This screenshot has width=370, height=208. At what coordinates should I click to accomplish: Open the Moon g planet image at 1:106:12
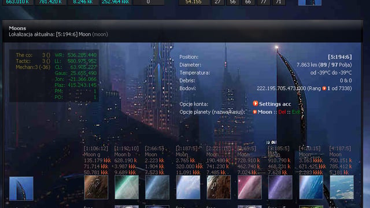(x=96, y=187)
